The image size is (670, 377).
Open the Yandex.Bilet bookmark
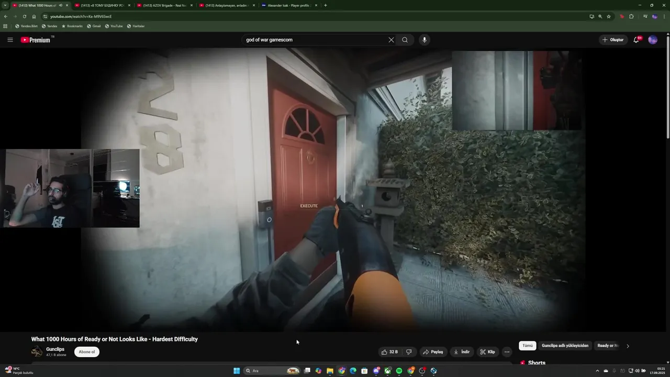(26, 26)
